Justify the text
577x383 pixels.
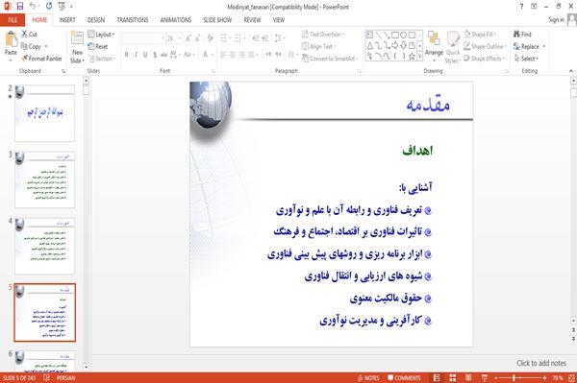(x=251, y=55)
